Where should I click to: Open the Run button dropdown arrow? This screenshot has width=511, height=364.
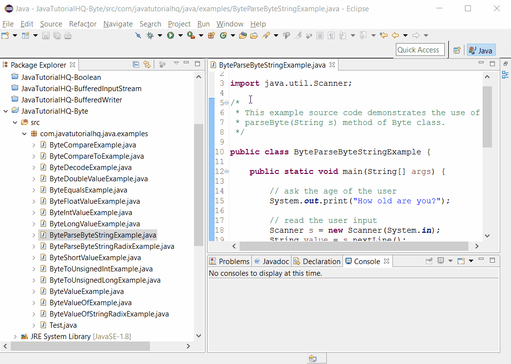click(180, 35)
